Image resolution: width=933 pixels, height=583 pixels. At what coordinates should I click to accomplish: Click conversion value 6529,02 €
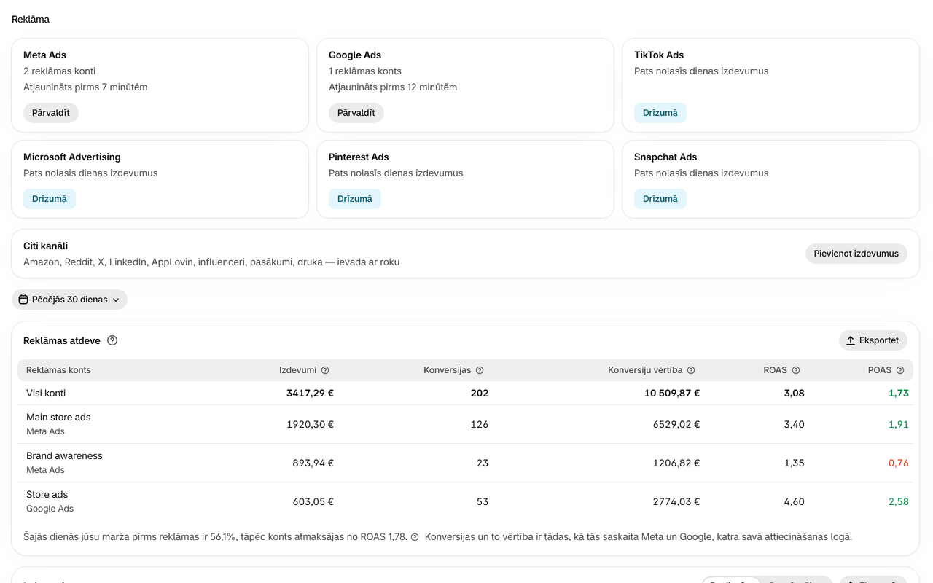pyautogui.click(x=676, y=424)
